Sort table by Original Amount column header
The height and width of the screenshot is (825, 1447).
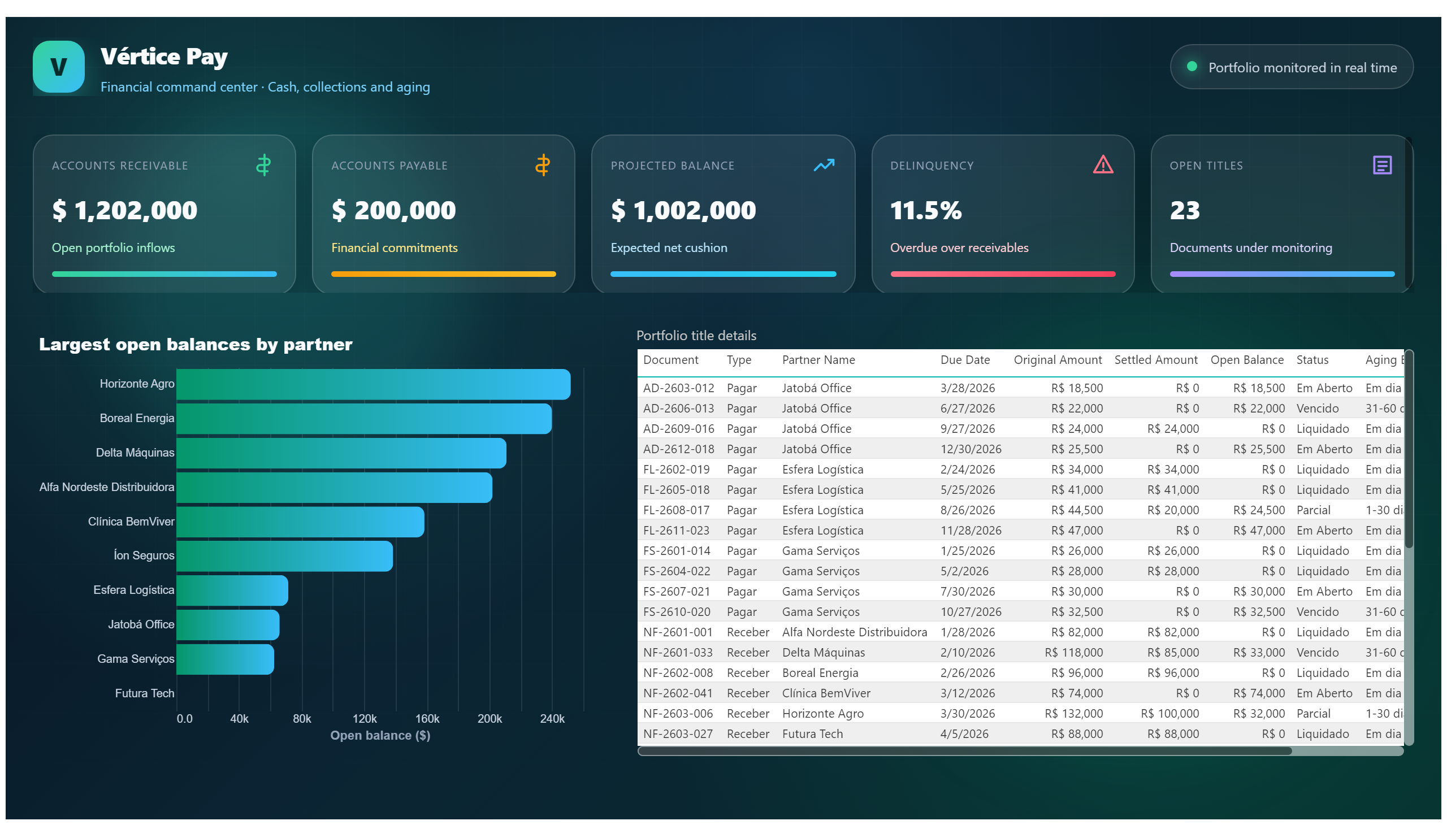1058,360
